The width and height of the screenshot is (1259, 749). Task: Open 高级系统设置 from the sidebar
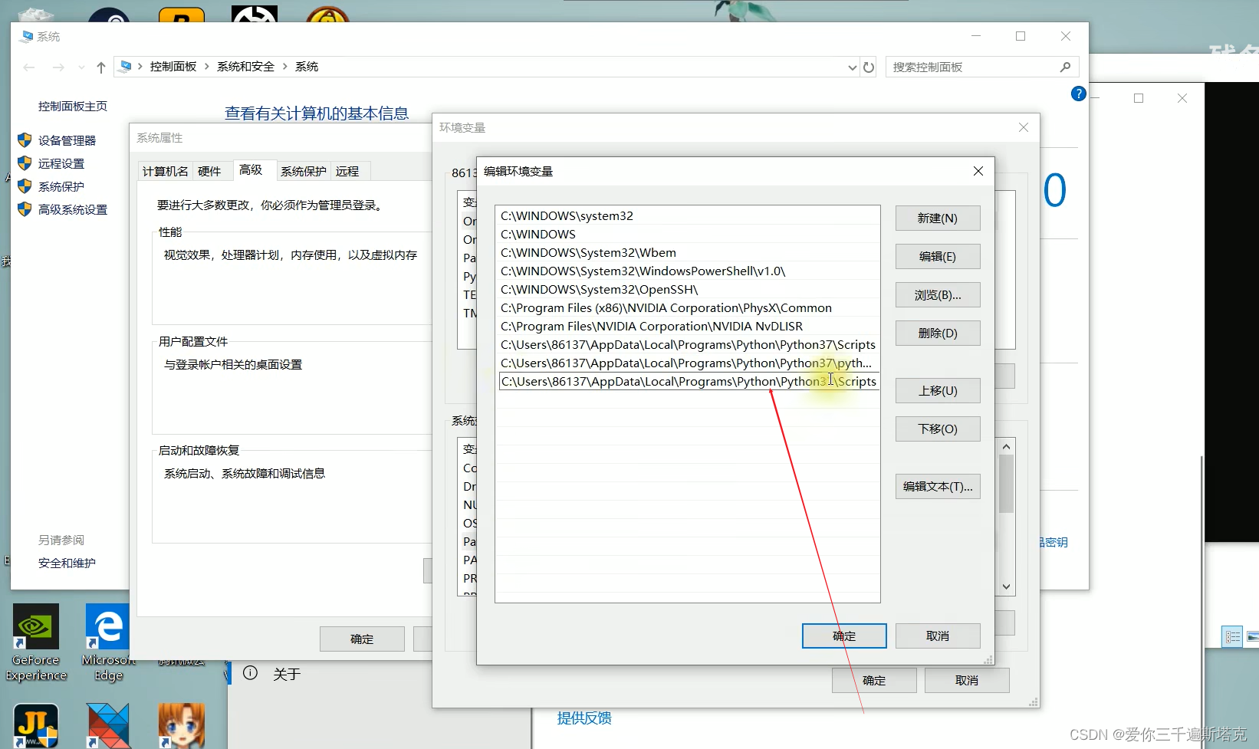[x=72, y=209]
